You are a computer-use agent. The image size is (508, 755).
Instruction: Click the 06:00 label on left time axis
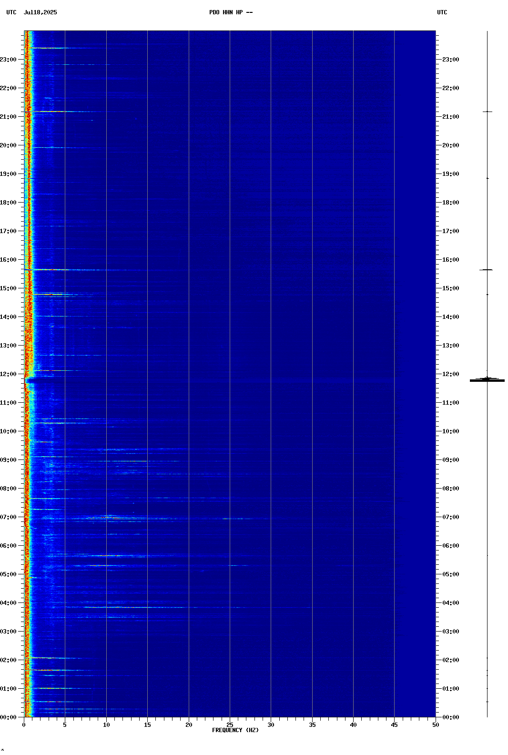[8, 546]
